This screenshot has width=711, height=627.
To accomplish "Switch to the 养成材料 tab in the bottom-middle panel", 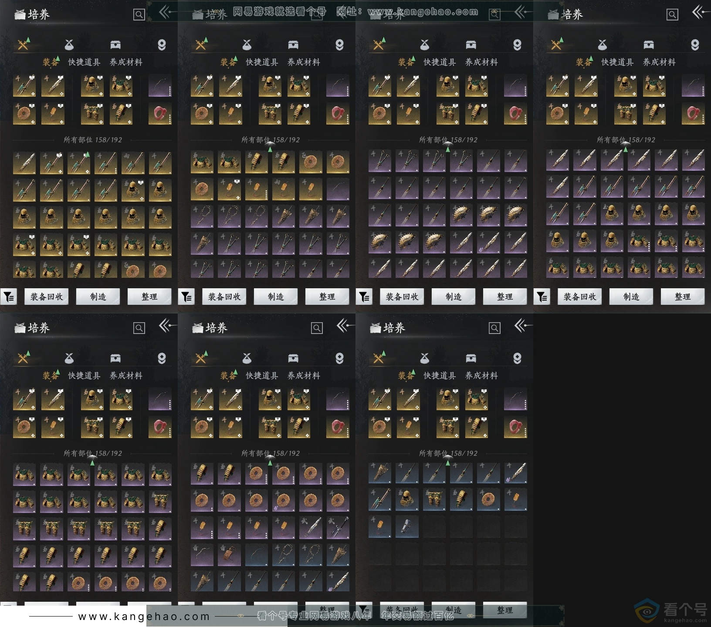I will [304, 376].
